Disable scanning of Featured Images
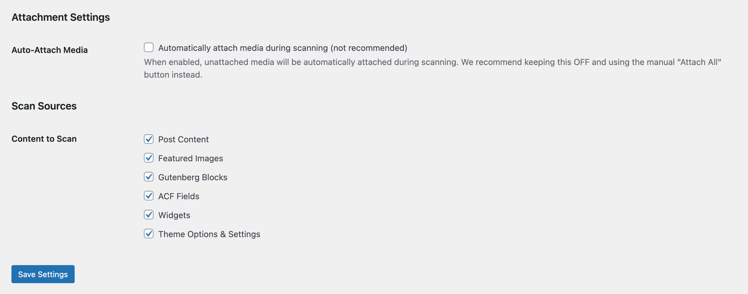The width and height of the screenshot is (748, 294). pyautogui.click(x=149, y=158)
